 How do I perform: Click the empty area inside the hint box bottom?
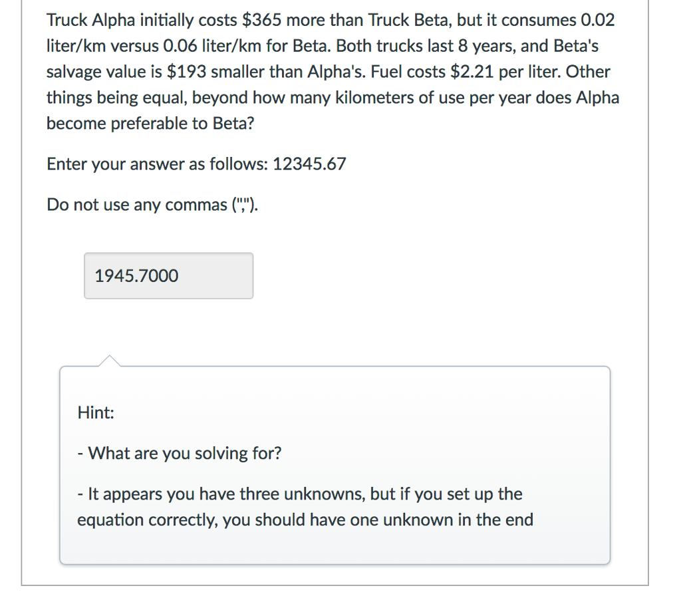coord(335,548)
